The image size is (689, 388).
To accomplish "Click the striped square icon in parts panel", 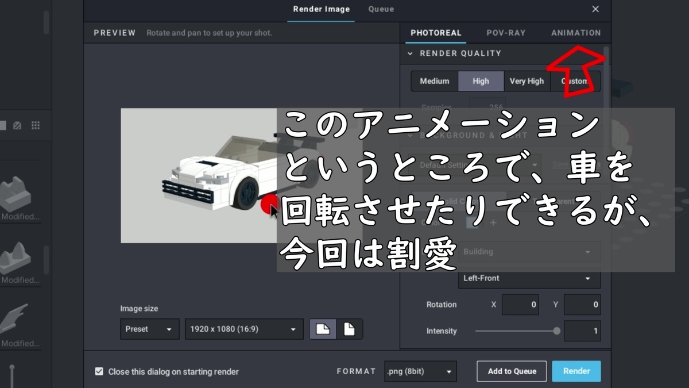I will pos(17,125).
